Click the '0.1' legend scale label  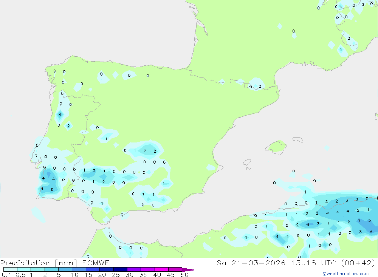[6, 275]
